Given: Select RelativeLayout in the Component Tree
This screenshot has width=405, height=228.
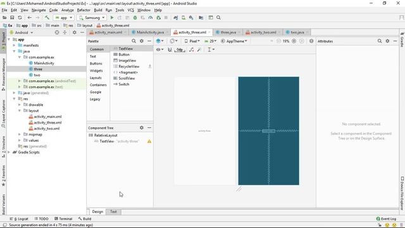Looking at the screenshot, I should click(106, 135).
